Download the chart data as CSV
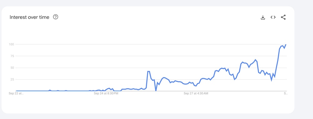The width and height of the screenshot is (313, 119). tap(263, 17)
